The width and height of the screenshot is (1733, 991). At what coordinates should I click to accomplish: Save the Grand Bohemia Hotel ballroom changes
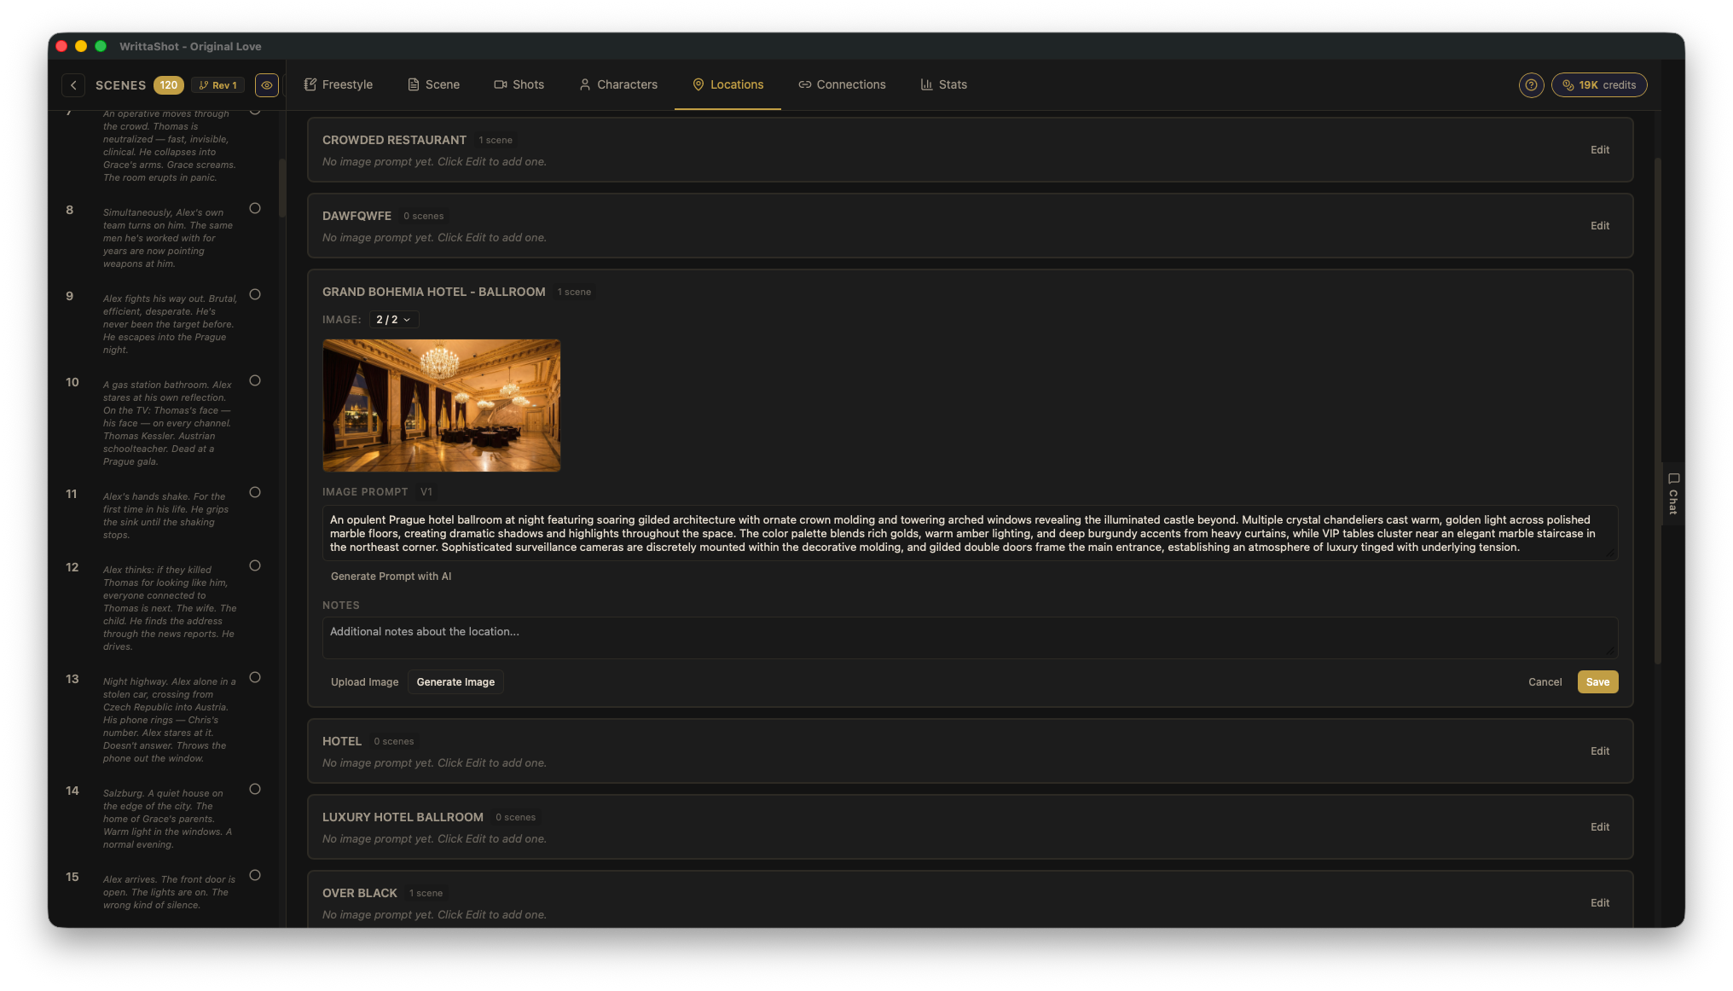coord(1597,681)
